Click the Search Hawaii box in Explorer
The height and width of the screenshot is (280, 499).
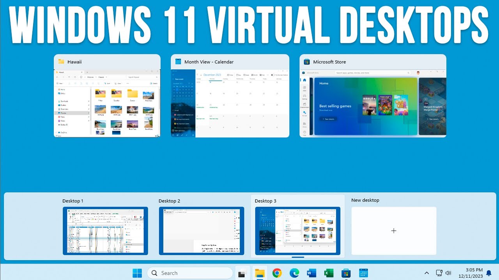click(143, 77)
